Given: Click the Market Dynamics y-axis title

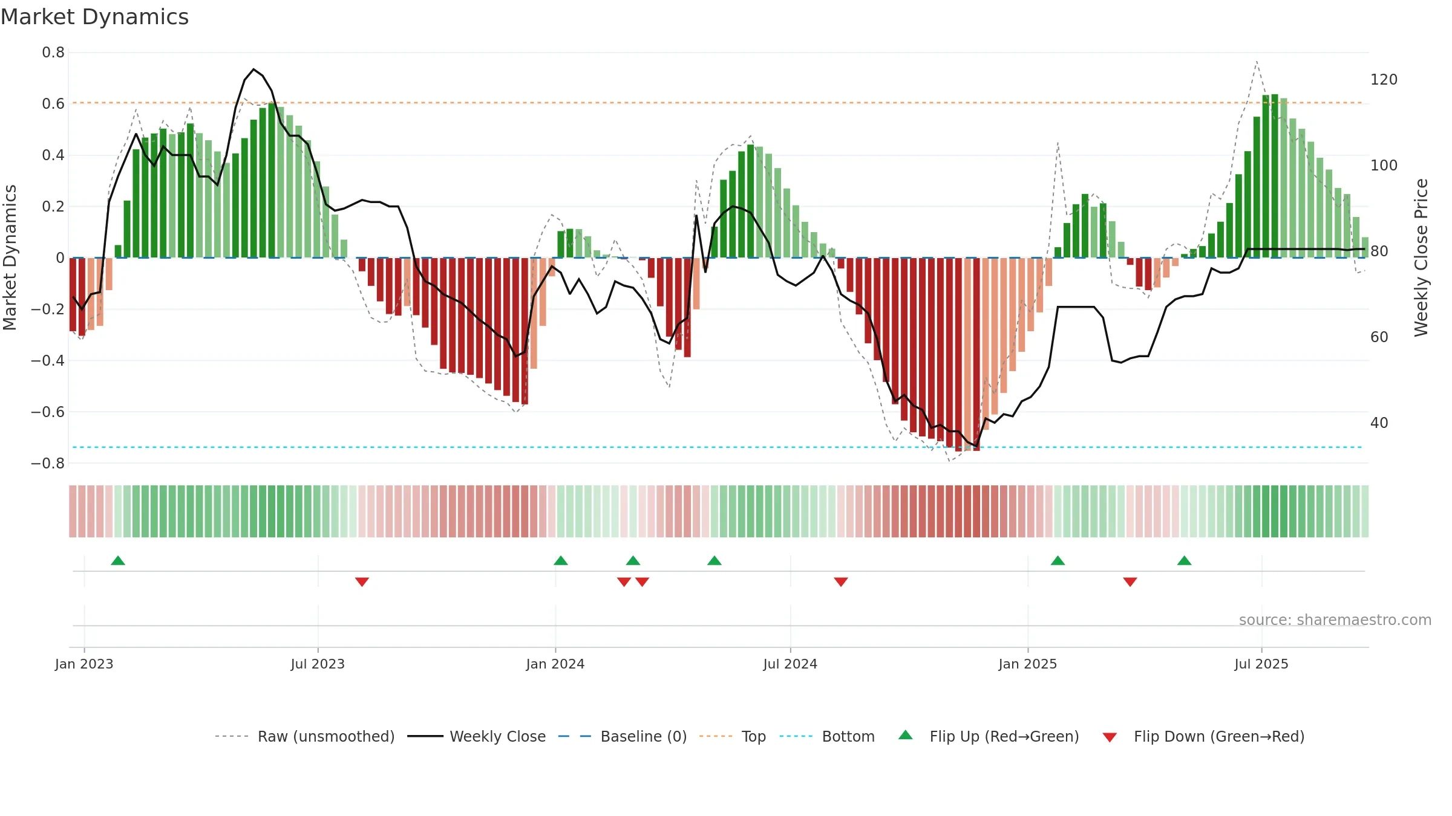Looking at the screenshot, I should (x=10, y=257).
